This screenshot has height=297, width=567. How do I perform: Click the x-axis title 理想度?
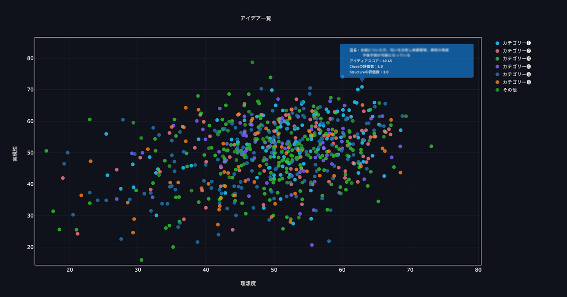pyautogui.click(x=248, y=284)
